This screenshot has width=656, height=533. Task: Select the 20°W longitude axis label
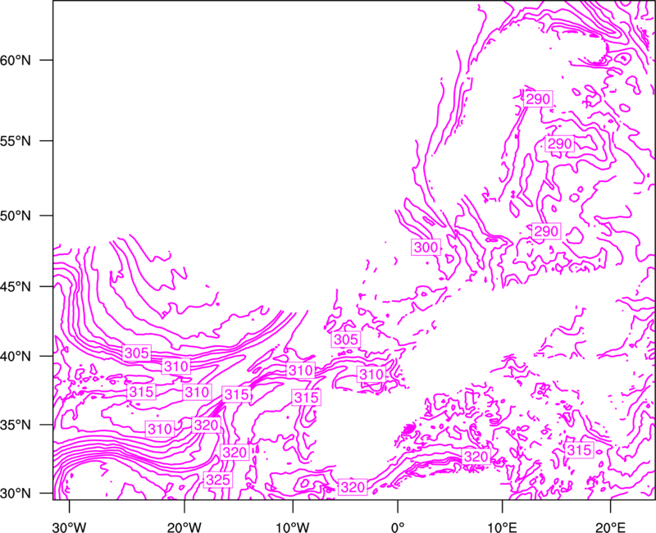(184, 527)
